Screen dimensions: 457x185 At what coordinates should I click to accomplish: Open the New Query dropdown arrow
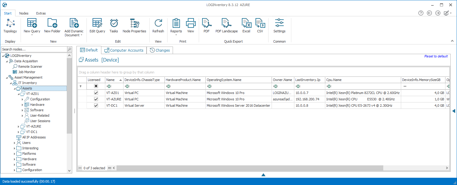pyautogui.click(x=32, y=35)
